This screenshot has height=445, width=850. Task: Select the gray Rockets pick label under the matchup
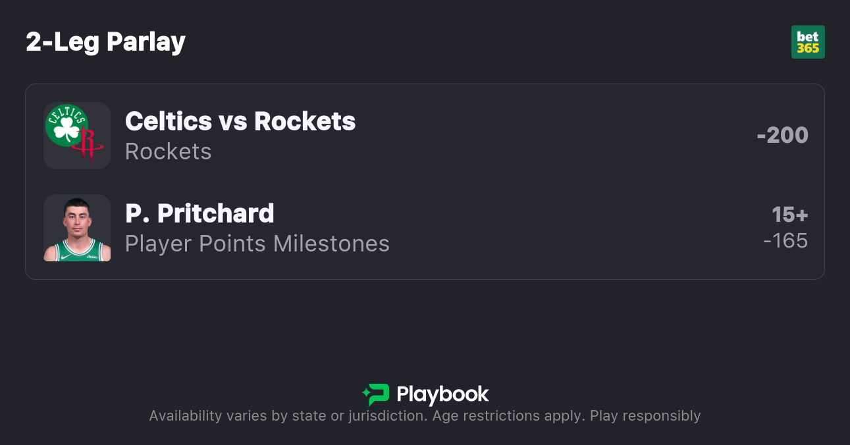[168, 151]
